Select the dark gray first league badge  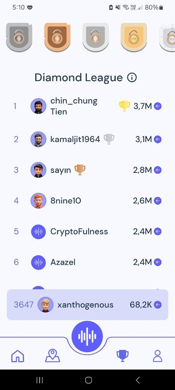[x=19, y=37]
